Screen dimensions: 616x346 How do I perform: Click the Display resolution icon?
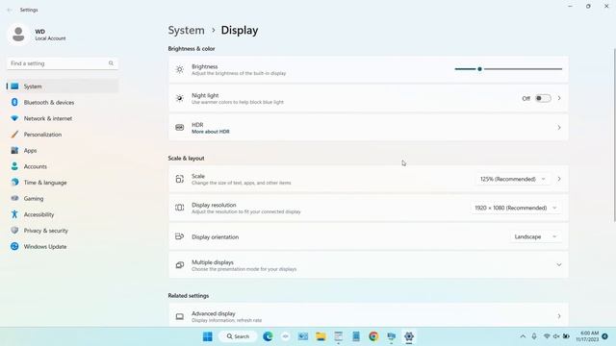click(180, 208)
